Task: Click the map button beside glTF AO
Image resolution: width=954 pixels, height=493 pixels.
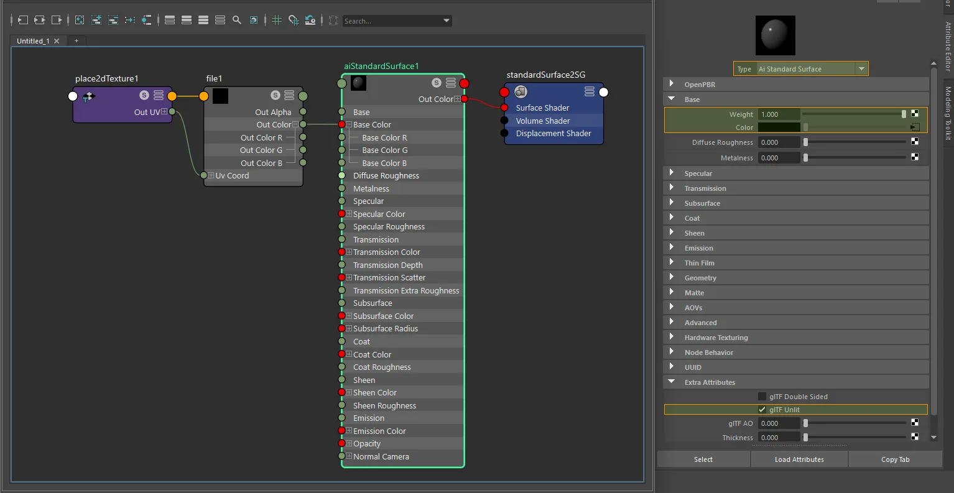Action: tap(915, 423)
